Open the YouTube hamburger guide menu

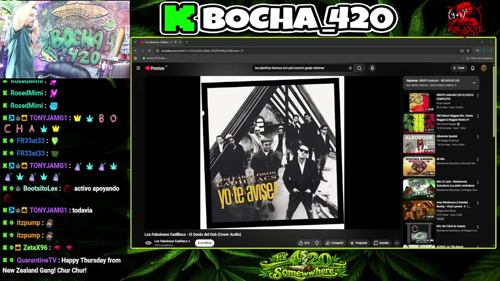pos(138,68)
